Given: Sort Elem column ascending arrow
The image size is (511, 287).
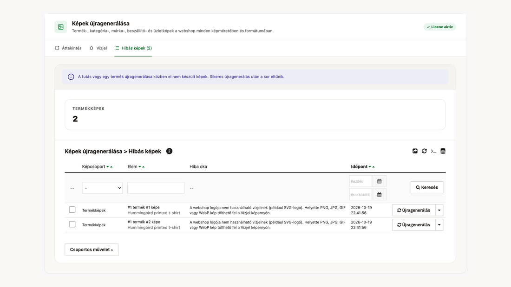Looking at the screenshot, I should [144, 166].
